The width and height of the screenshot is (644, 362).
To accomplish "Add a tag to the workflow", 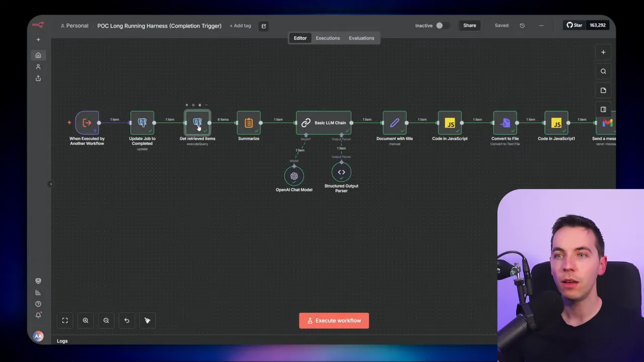I will tap(240, 26).
